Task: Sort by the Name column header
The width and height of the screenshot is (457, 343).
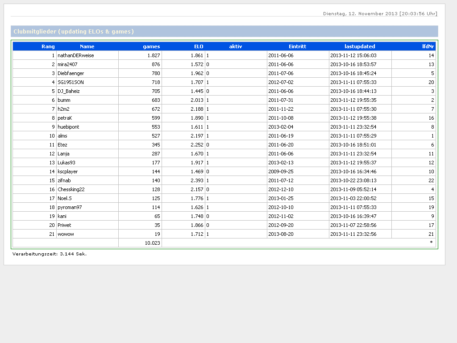Action: coord(87,46)
